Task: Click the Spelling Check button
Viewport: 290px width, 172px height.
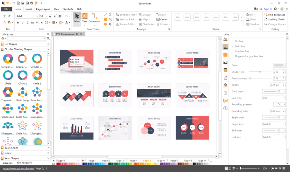Action: click(274, 19)
